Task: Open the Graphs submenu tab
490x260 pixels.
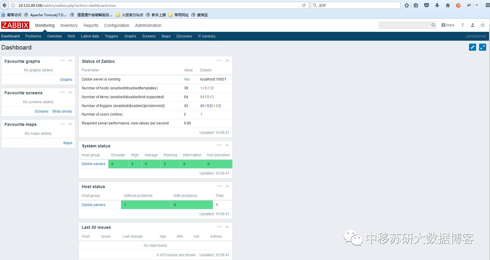Action: 130,36
